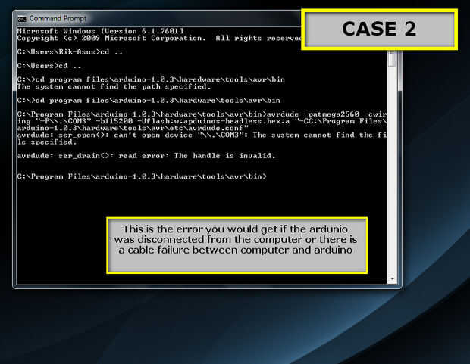
Task: Click the final avr\bin> command prompt line
Action: coord(142,176)
